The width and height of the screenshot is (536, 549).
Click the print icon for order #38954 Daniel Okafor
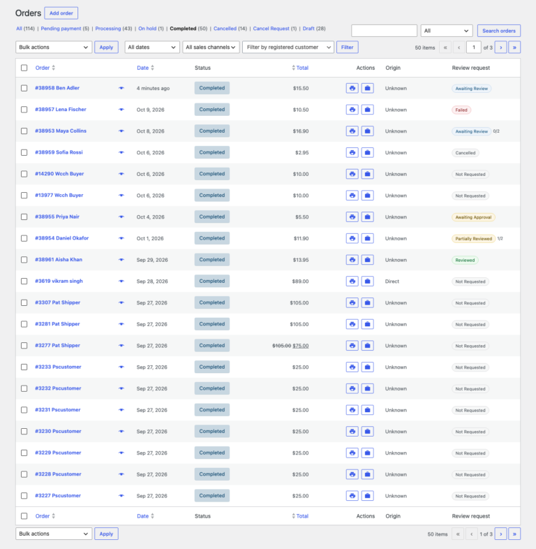[x=352, y=238]
